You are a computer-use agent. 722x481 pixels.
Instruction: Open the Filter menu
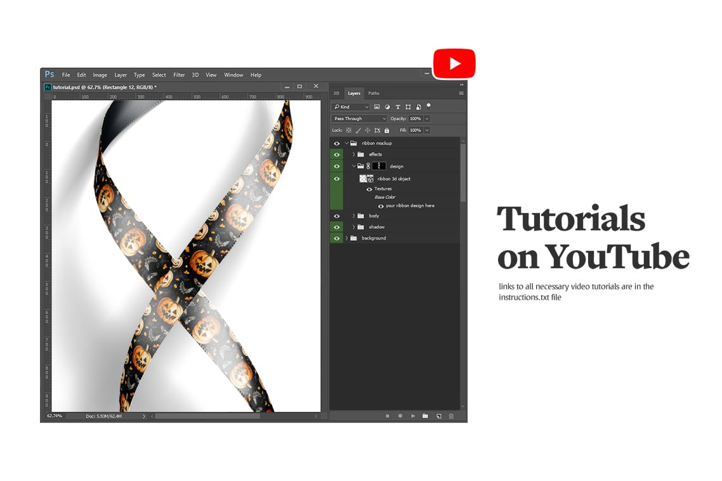pos(178,75)
